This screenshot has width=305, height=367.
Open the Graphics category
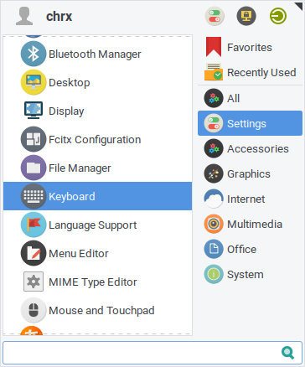point(250,173)
